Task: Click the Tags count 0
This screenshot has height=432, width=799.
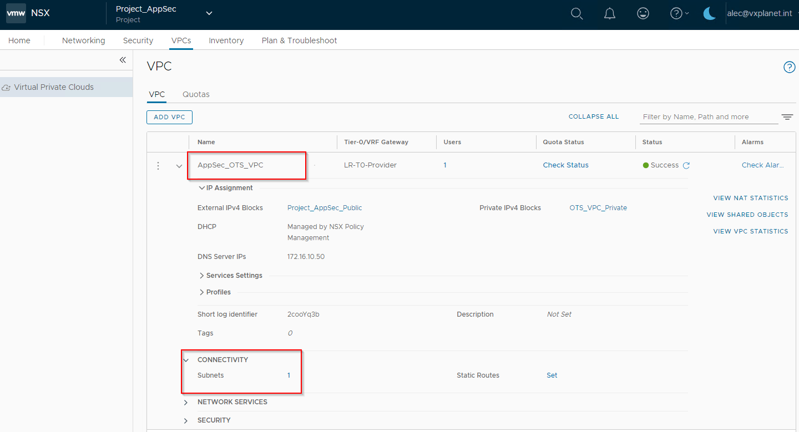Action: [x=290, y=333]
